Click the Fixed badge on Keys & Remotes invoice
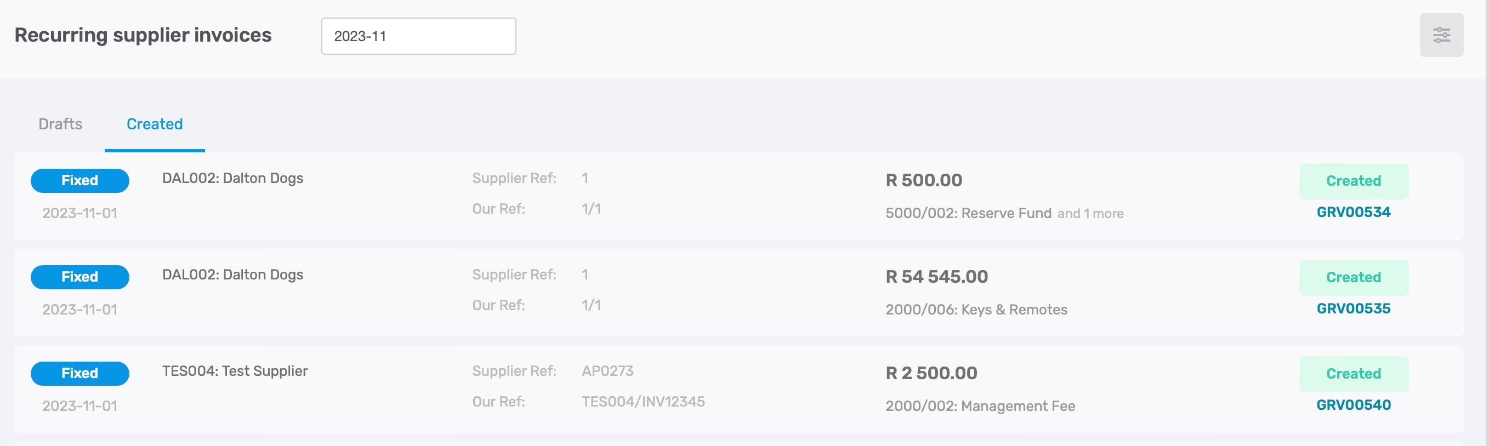This screenshot has width=1489, height=446. click(x=80, y=277)
